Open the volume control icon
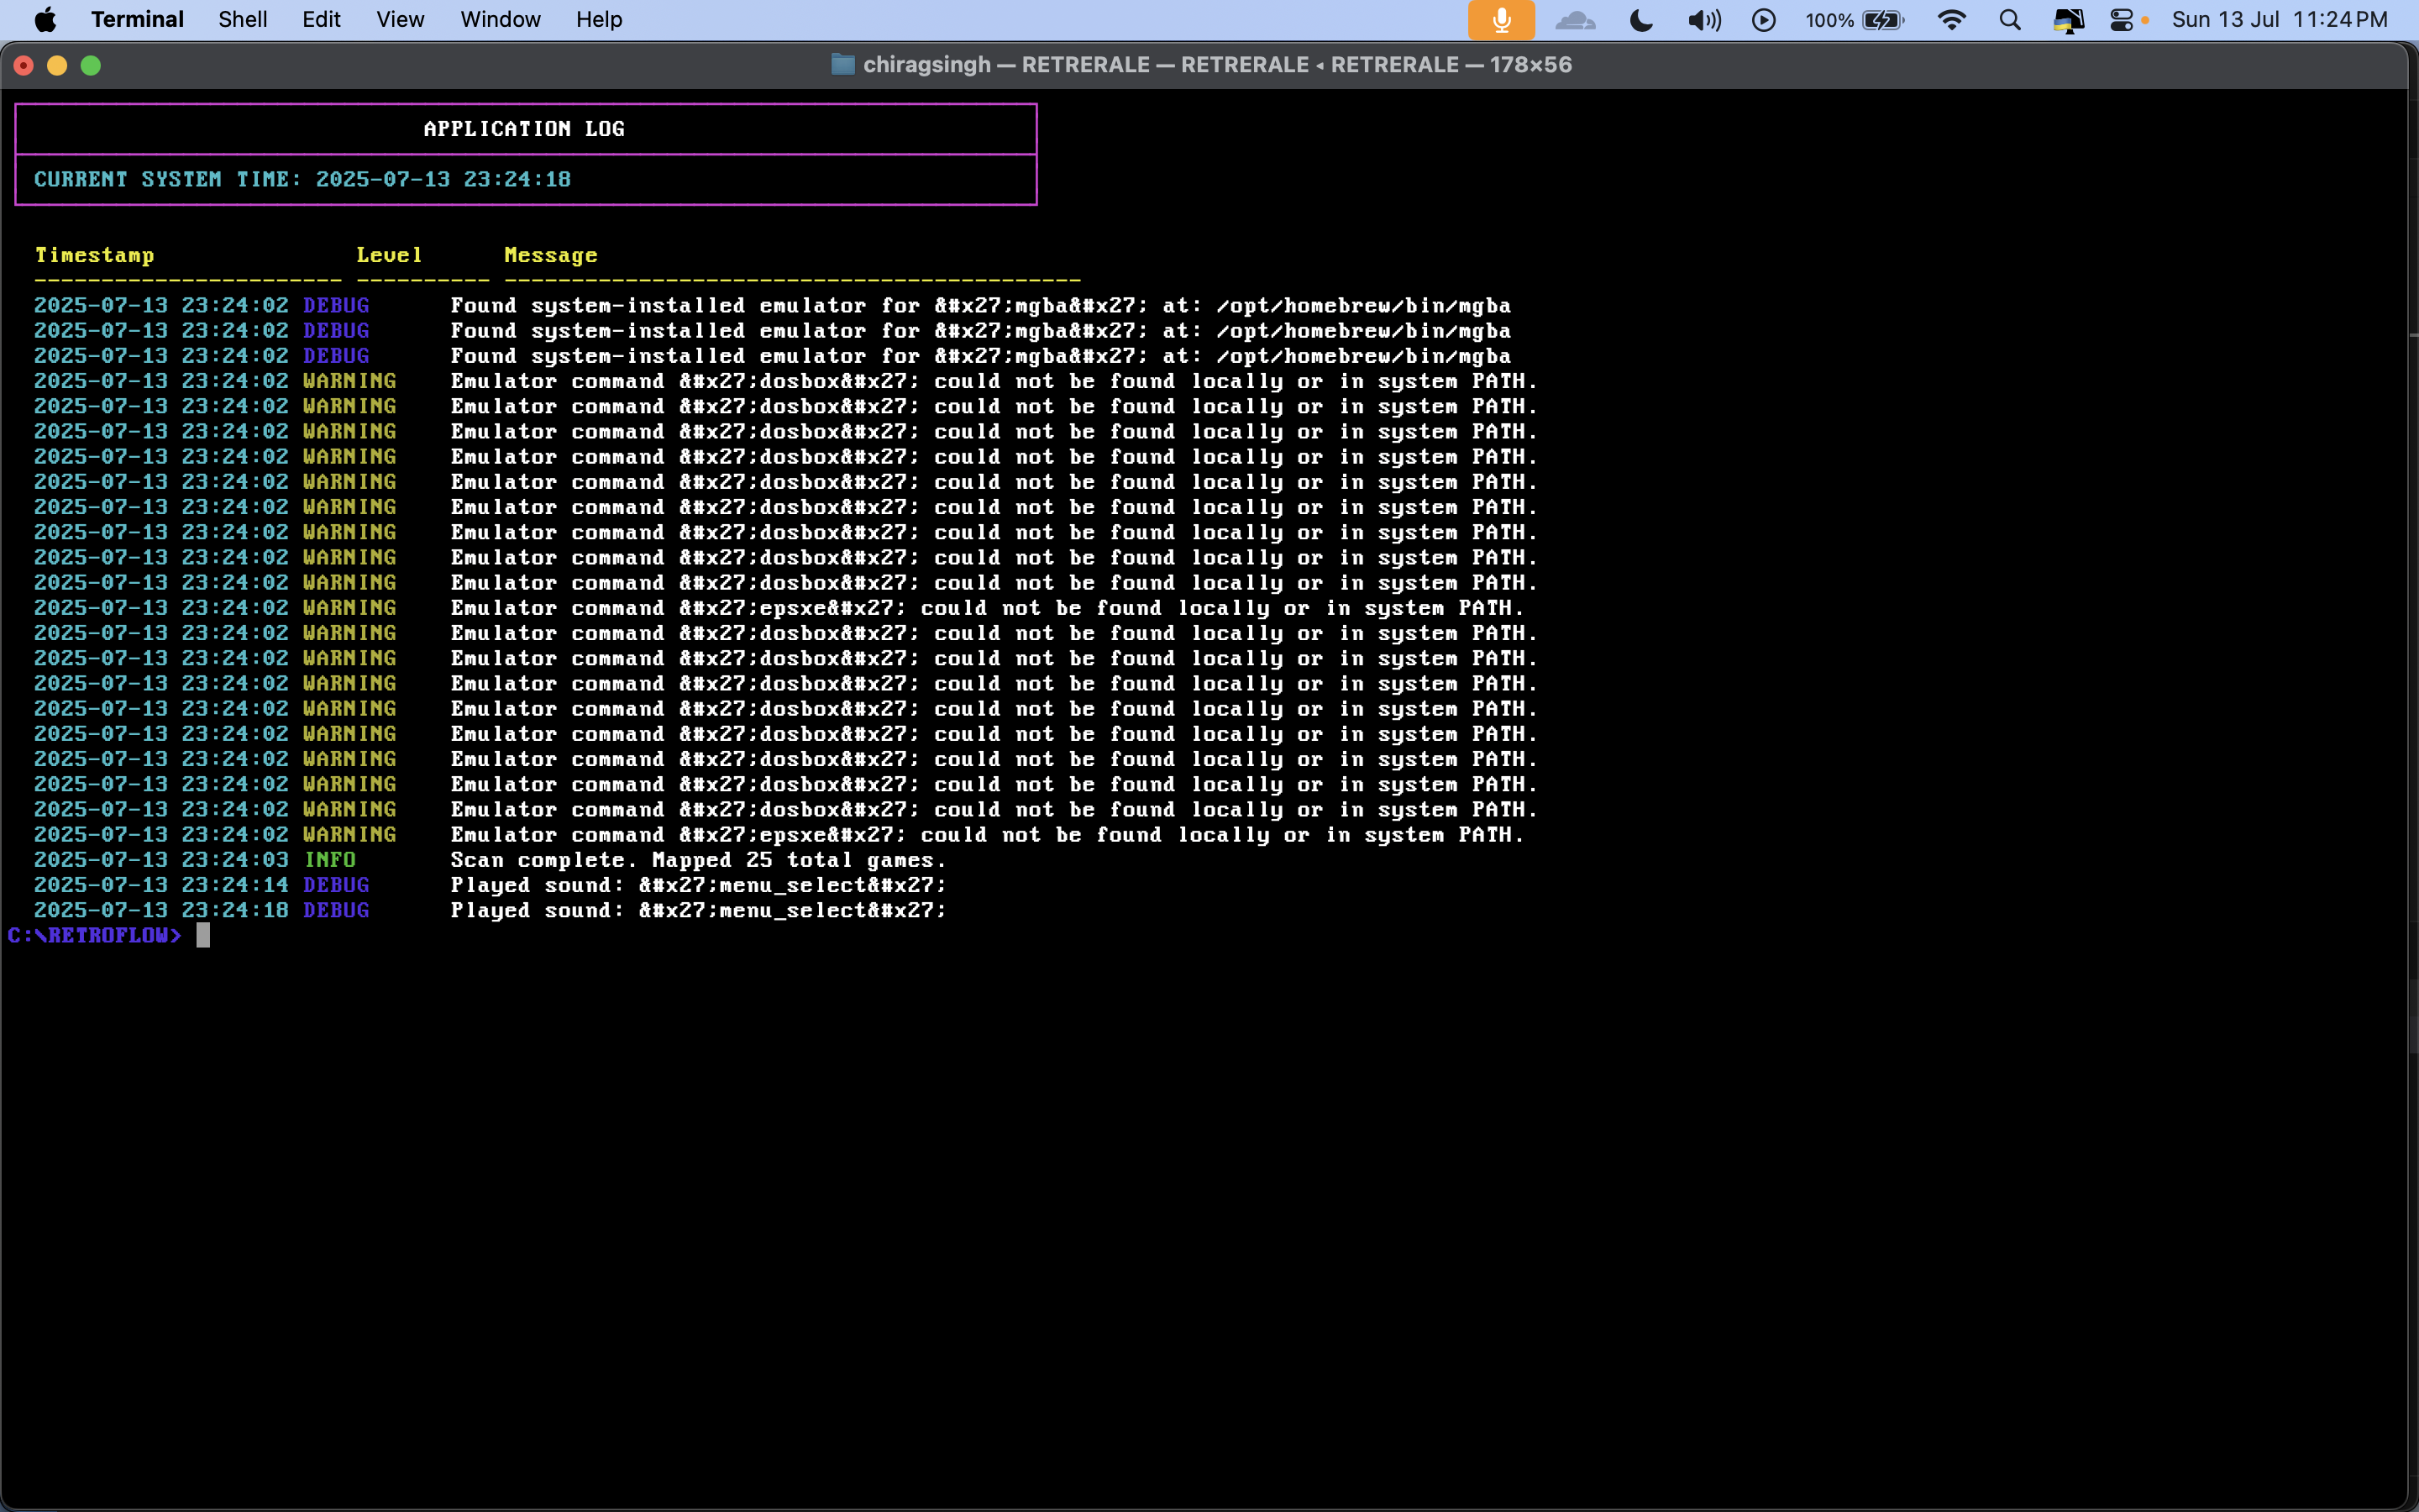This screenshot has height=1512, width=2419. 1703,20
